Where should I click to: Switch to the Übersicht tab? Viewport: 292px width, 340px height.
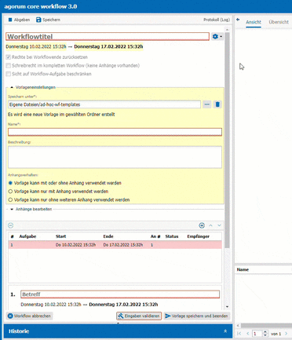click(x=279, y=22)
